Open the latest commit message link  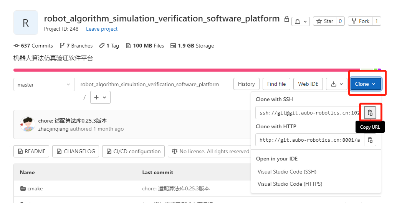(x=73, y=121)
